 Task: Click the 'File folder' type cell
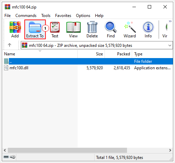[143, 61]
